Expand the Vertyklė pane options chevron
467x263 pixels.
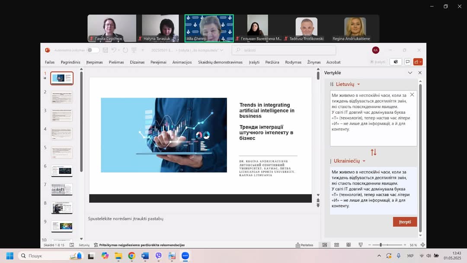tap(410, 73)
